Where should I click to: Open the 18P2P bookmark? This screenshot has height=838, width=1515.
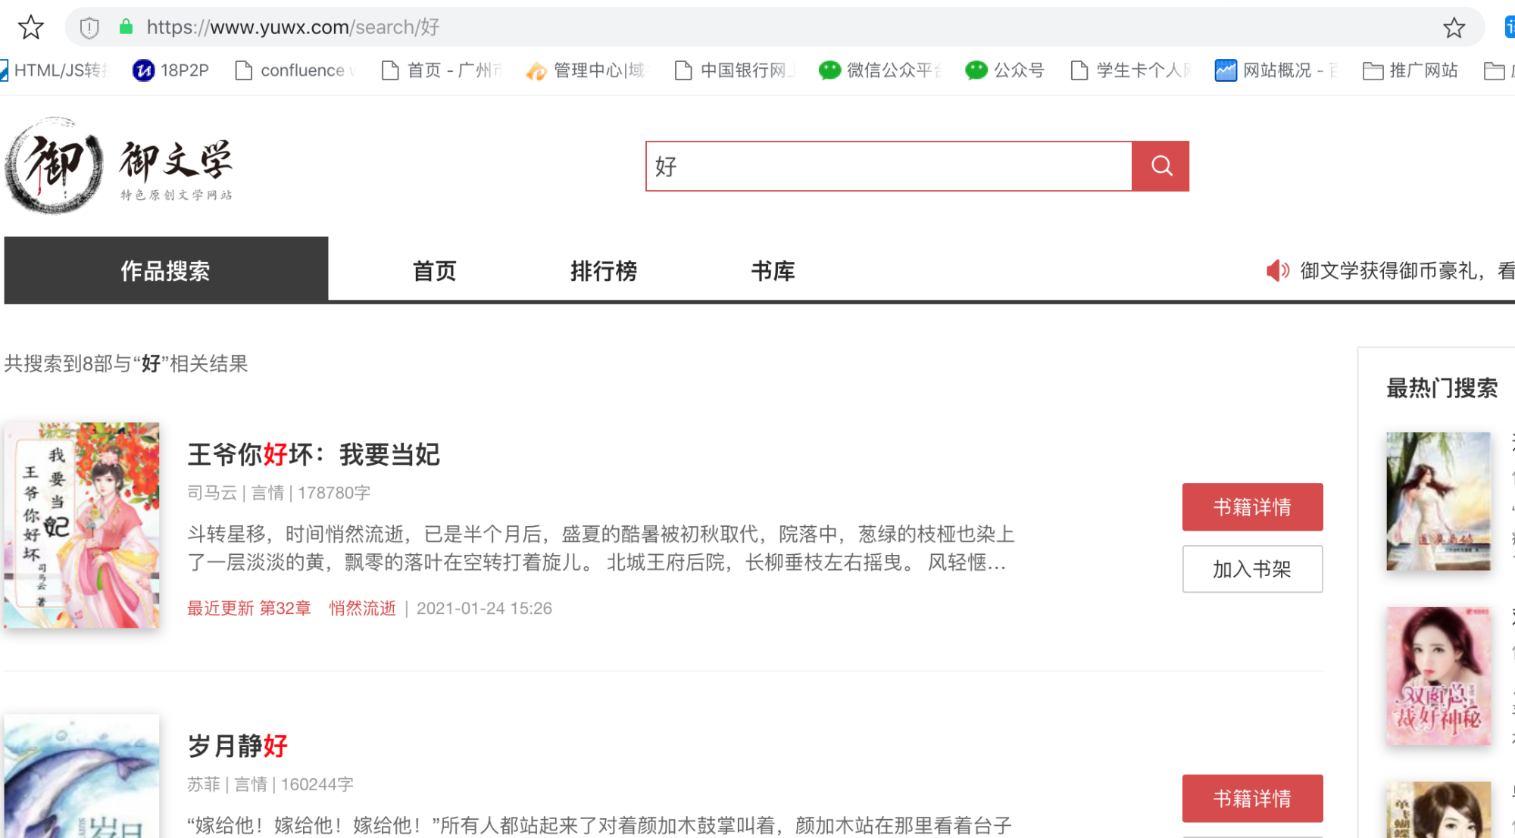click(x=170, y=70)
